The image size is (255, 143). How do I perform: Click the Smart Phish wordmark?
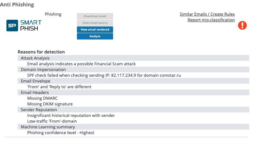click(31, 25)
